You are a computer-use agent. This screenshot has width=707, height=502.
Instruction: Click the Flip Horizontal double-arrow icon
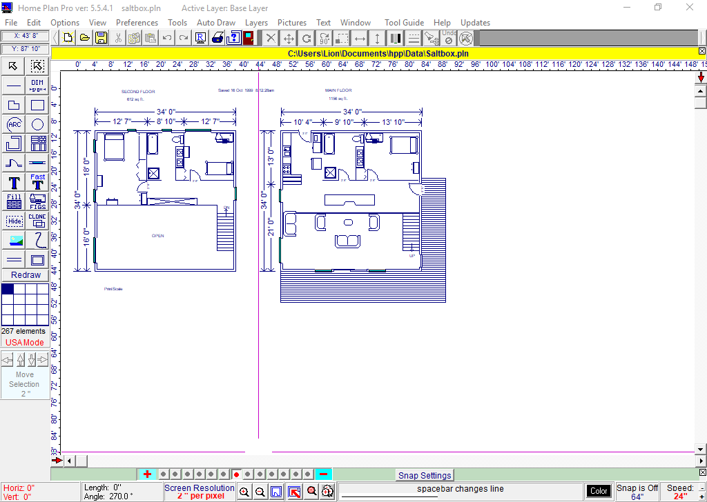click(x=360, y=38)
